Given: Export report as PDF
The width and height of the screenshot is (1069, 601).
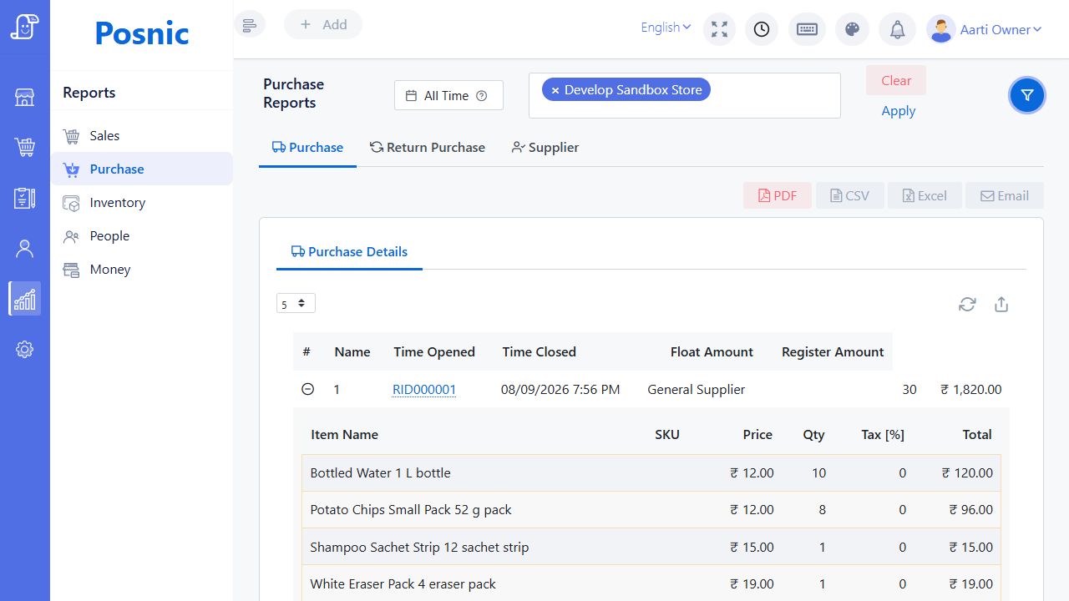Looking at the screenshot, I should click(x=778, y=195).
